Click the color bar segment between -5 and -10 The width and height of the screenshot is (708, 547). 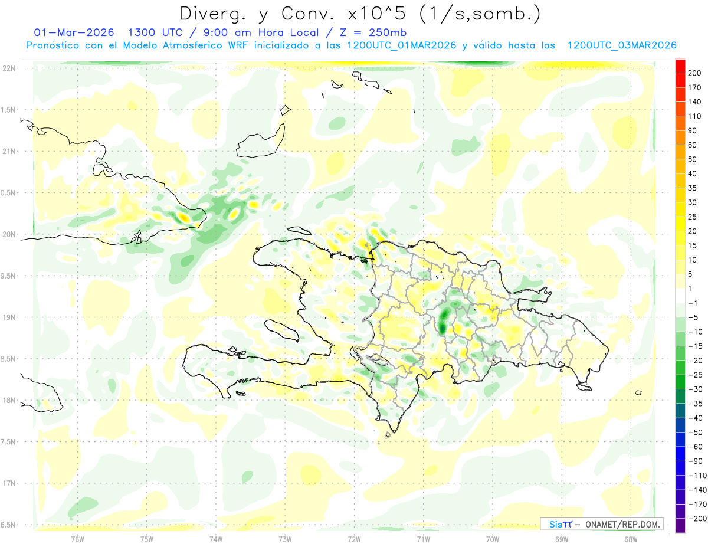[680, 325]
